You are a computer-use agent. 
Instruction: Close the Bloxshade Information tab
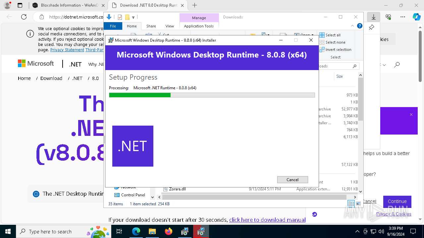(x=103, y=5)
